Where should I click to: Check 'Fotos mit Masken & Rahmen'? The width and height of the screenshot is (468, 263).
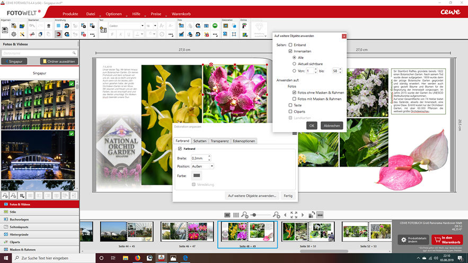[x=294, y=99]
